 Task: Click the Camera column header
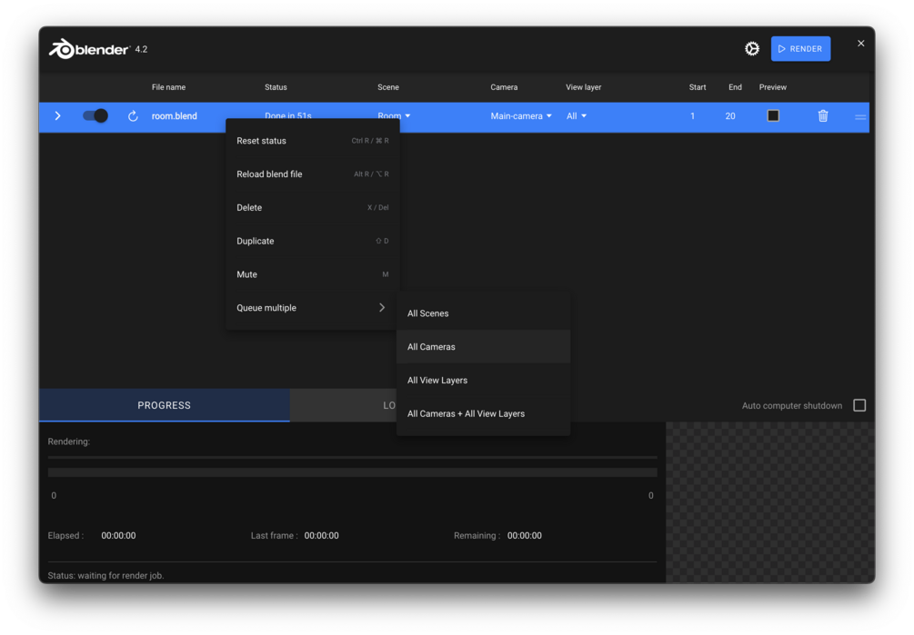[x=504, y=87]
